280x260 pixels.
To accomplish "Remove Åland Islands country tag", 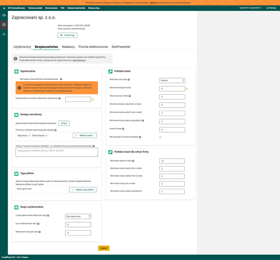I will pyautogui.click(x=47, y=136).
